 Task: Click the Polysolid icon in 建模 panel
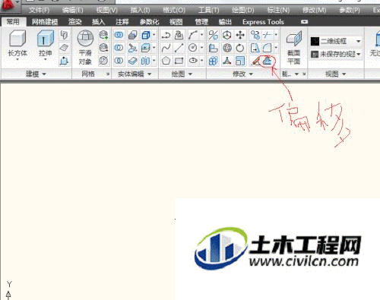(x=64, y=35)
